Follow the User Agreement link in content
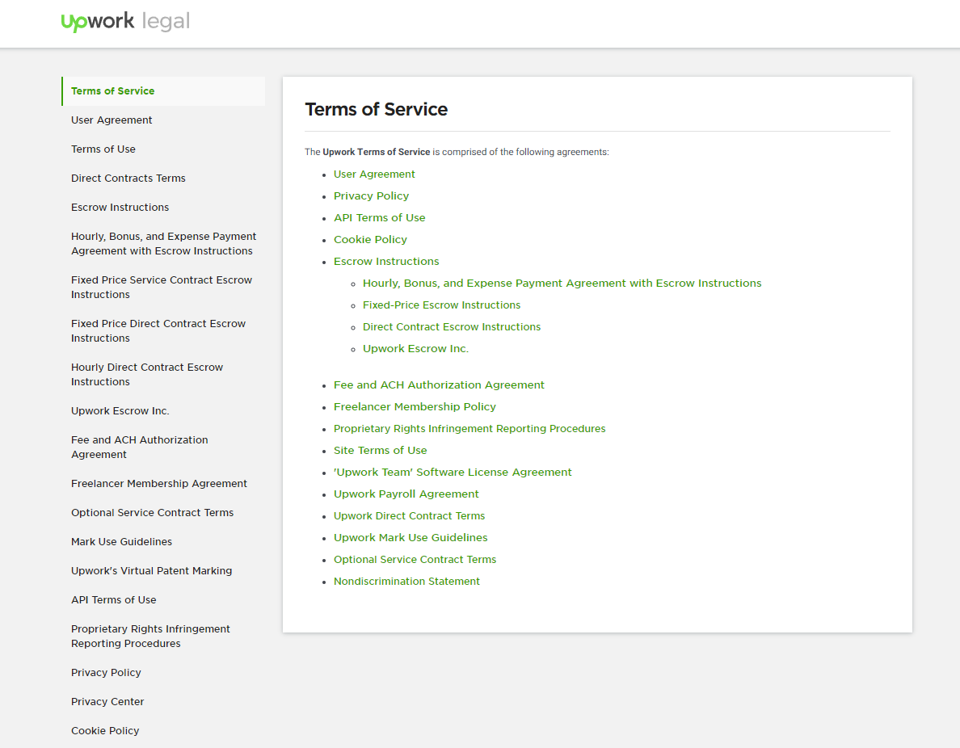 tap(374, 174)
